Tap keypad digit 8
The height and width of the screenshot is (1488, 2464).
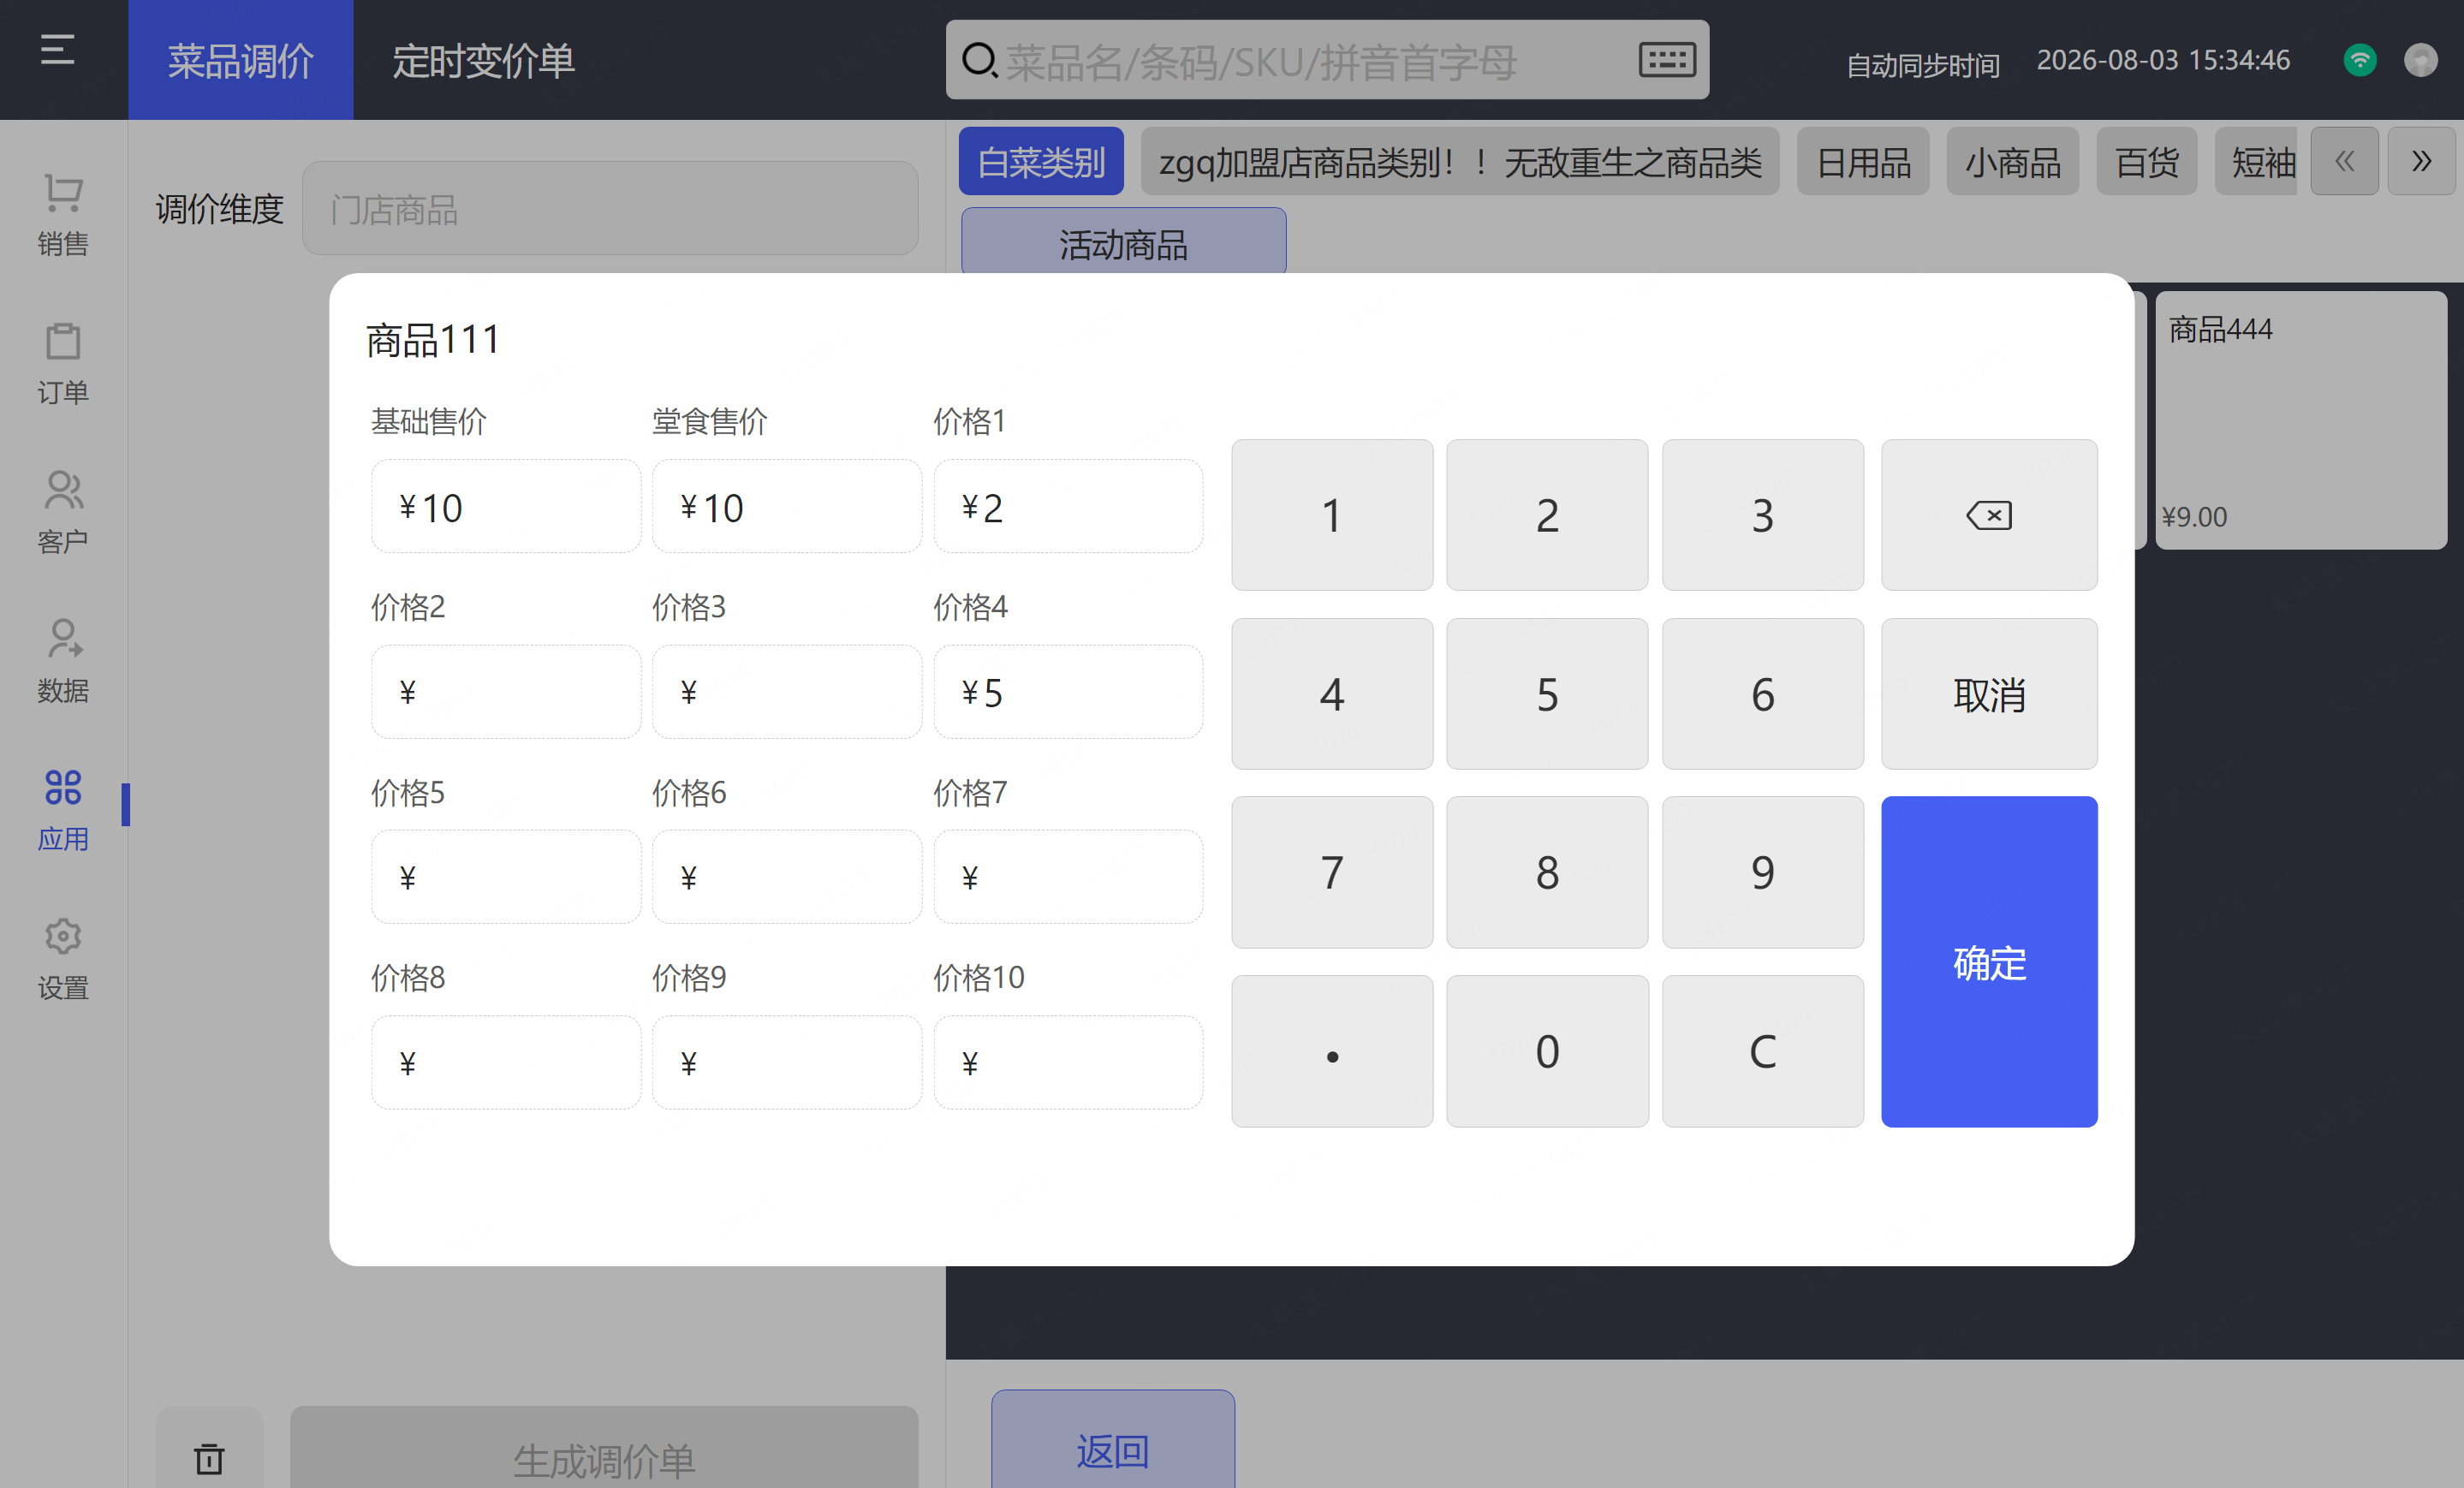1547,872
